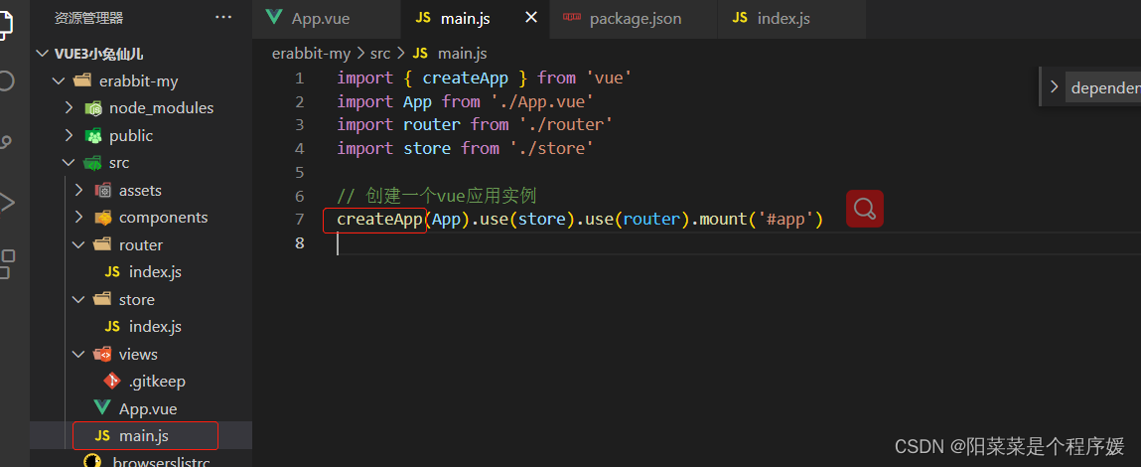
Task: Expand the public folder chevron
Action: point(70,135)
